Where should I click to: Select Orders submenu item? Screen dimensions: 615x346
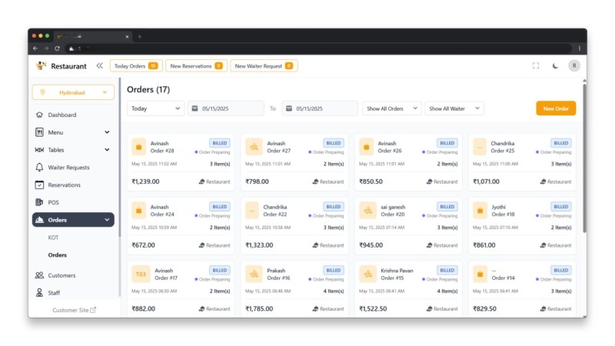tap(57, 255)
